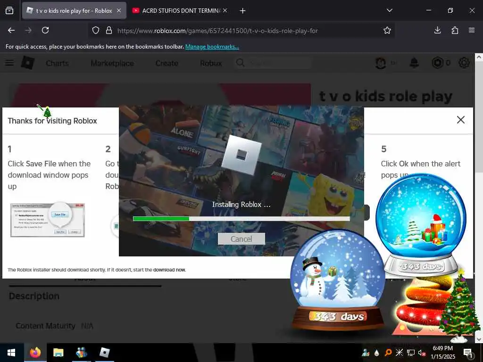Switch to the ACRD STUFIOS YouTube tab
The height and width of the screenshot is (362, 483).
pyautogui.click(x=180, y=11)
